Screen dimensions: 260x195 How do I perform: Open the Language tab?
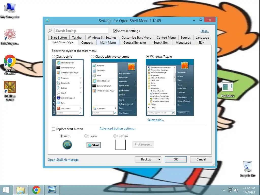point(202,38)
